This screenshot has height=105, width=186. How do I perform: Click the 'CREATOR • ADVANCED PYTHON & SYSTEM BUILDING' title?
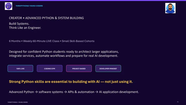pyautogui.click(x=47, y=18)
